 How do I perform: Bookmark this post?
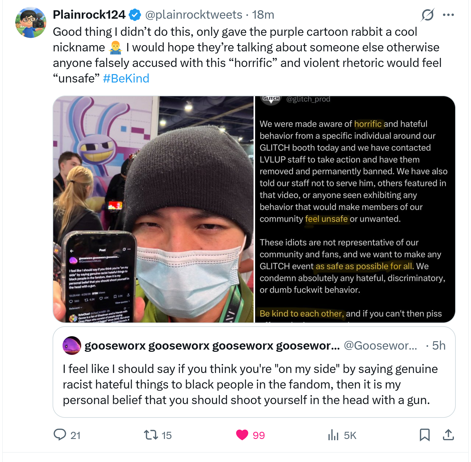(425, 435)
